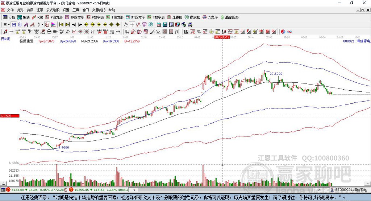Open the 帮助 menu

(112, 10)
